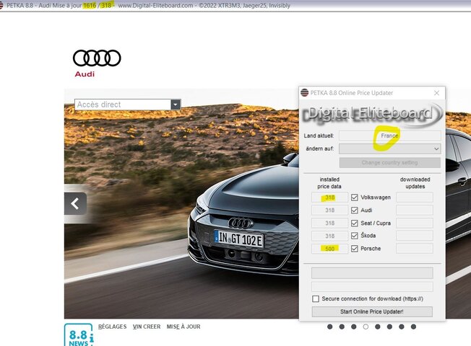
Task: Click the upper updater progress bar
Action: 372,273
